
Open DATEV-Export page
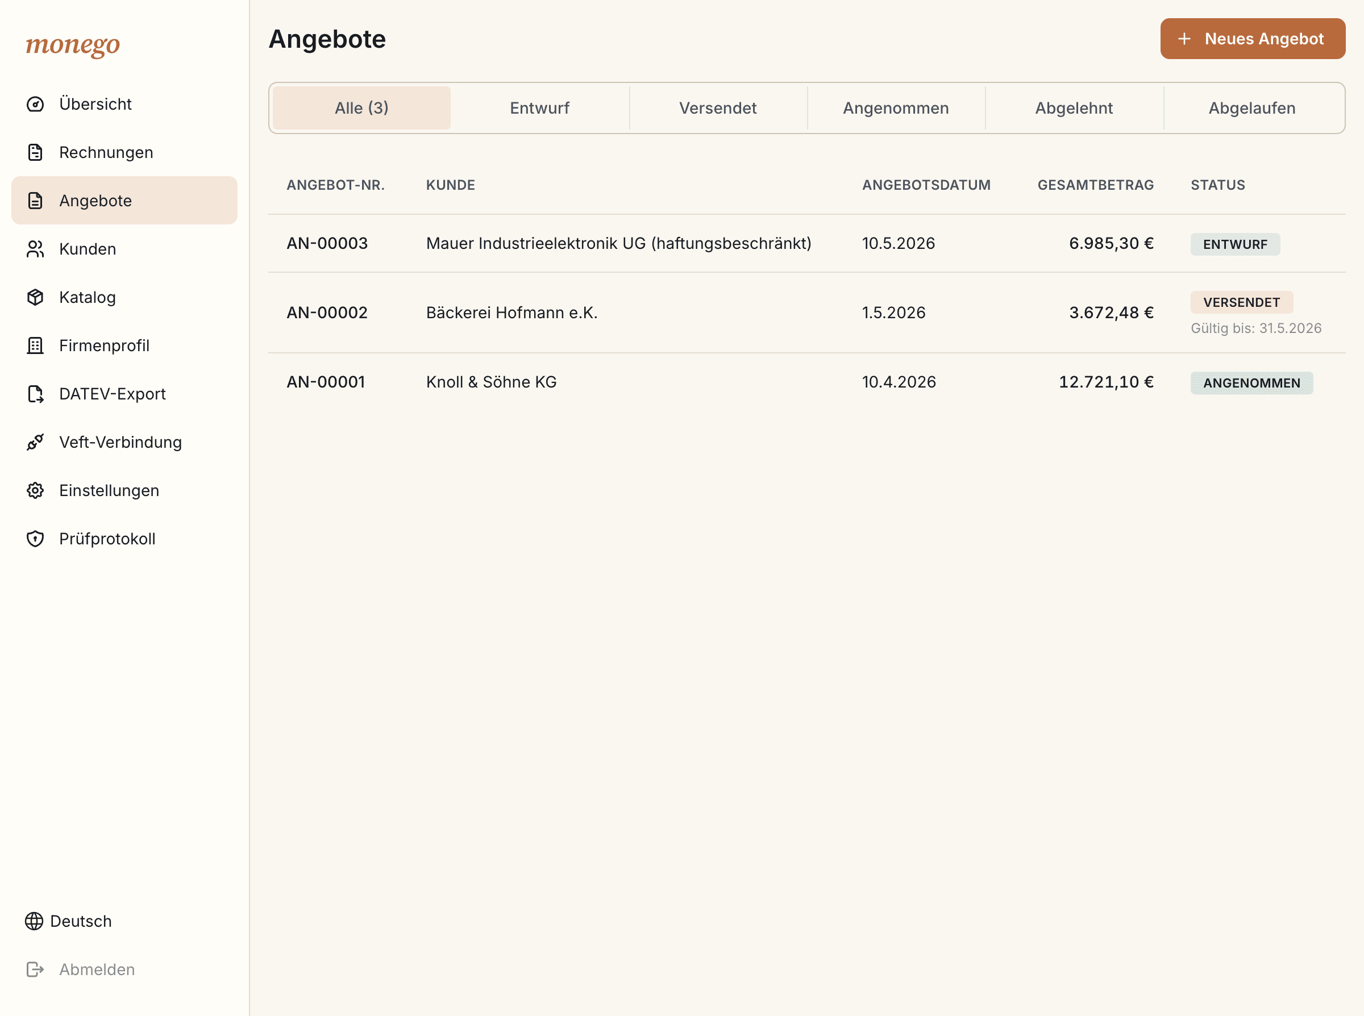(x=124, y=394)
